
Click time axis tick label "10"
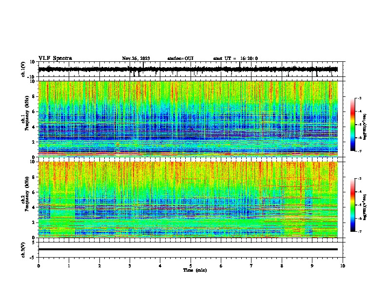pyautogui.click(x=343, y=266)
